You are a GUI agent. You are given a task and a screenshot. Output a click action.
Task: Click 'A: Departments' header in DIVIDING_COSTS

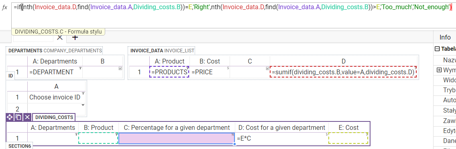tap(53, 127)
